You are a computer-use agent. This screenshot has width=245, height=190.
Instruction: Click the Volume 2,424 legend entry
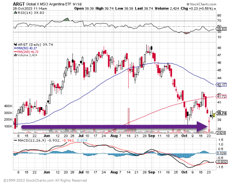pos(27,55)
